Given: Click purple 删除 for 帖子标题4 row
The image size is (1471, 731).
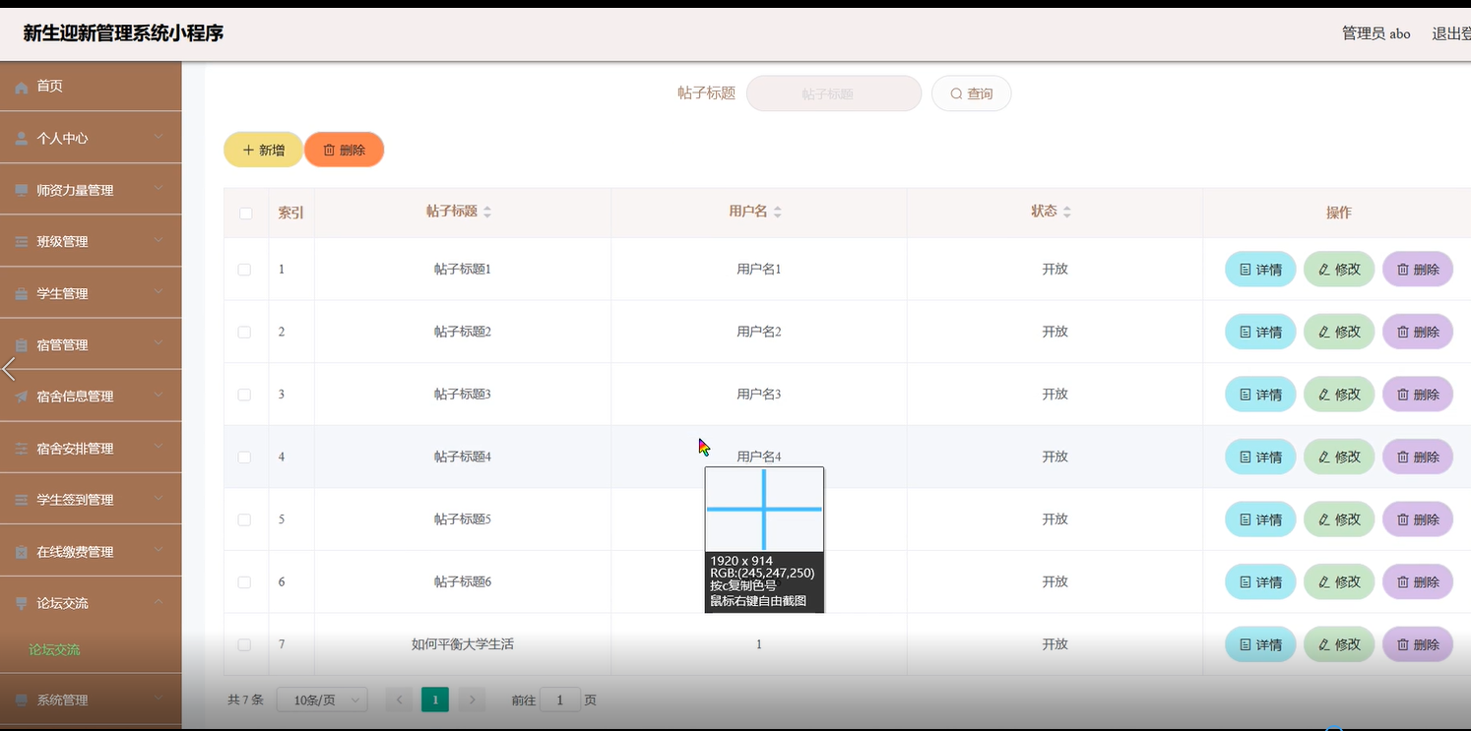Looking at the screenshot, I should 1418,457.
